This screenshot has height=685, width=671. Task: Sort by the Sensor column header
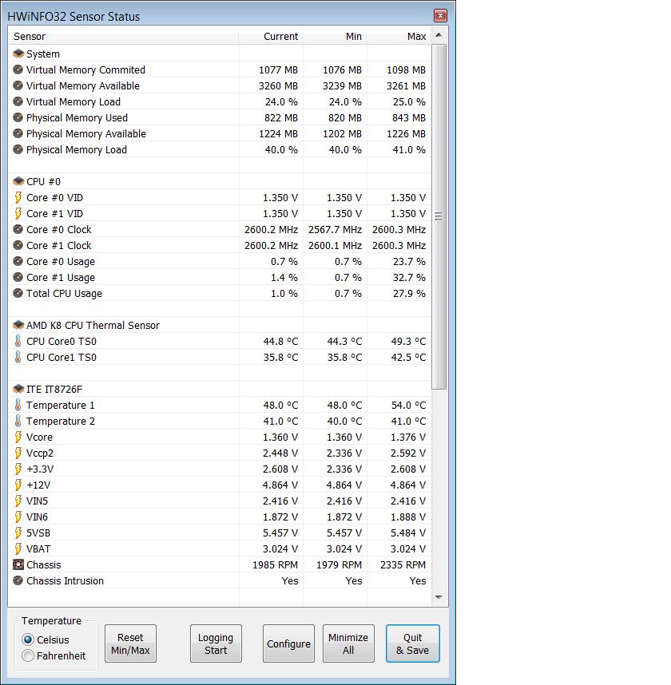[123, 36]
